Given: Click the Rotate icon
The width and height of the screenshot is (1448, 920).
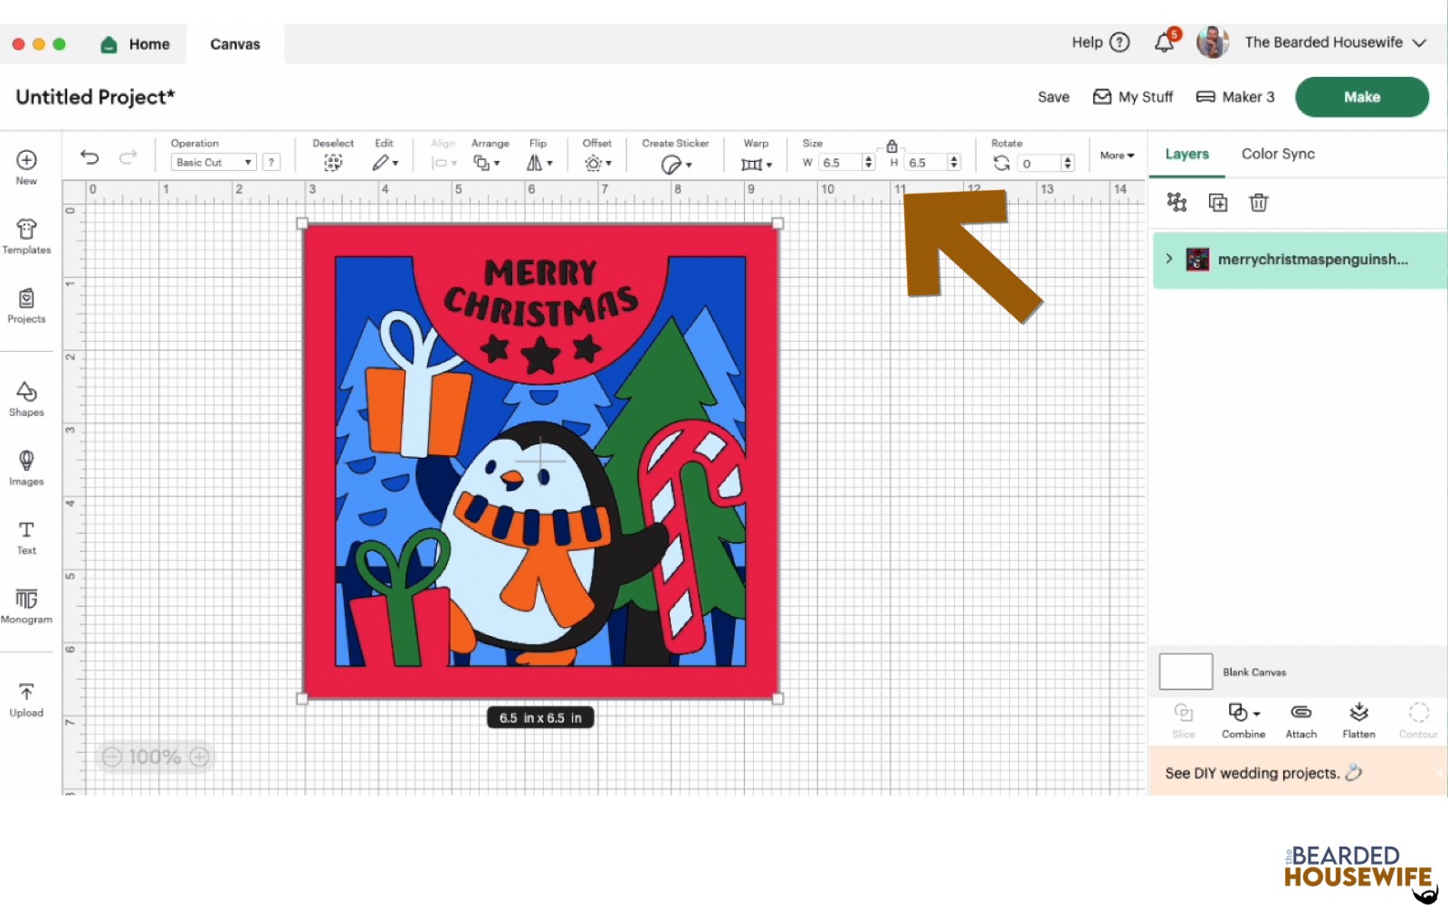Looking at the screenshot, I should [1001, 163].
